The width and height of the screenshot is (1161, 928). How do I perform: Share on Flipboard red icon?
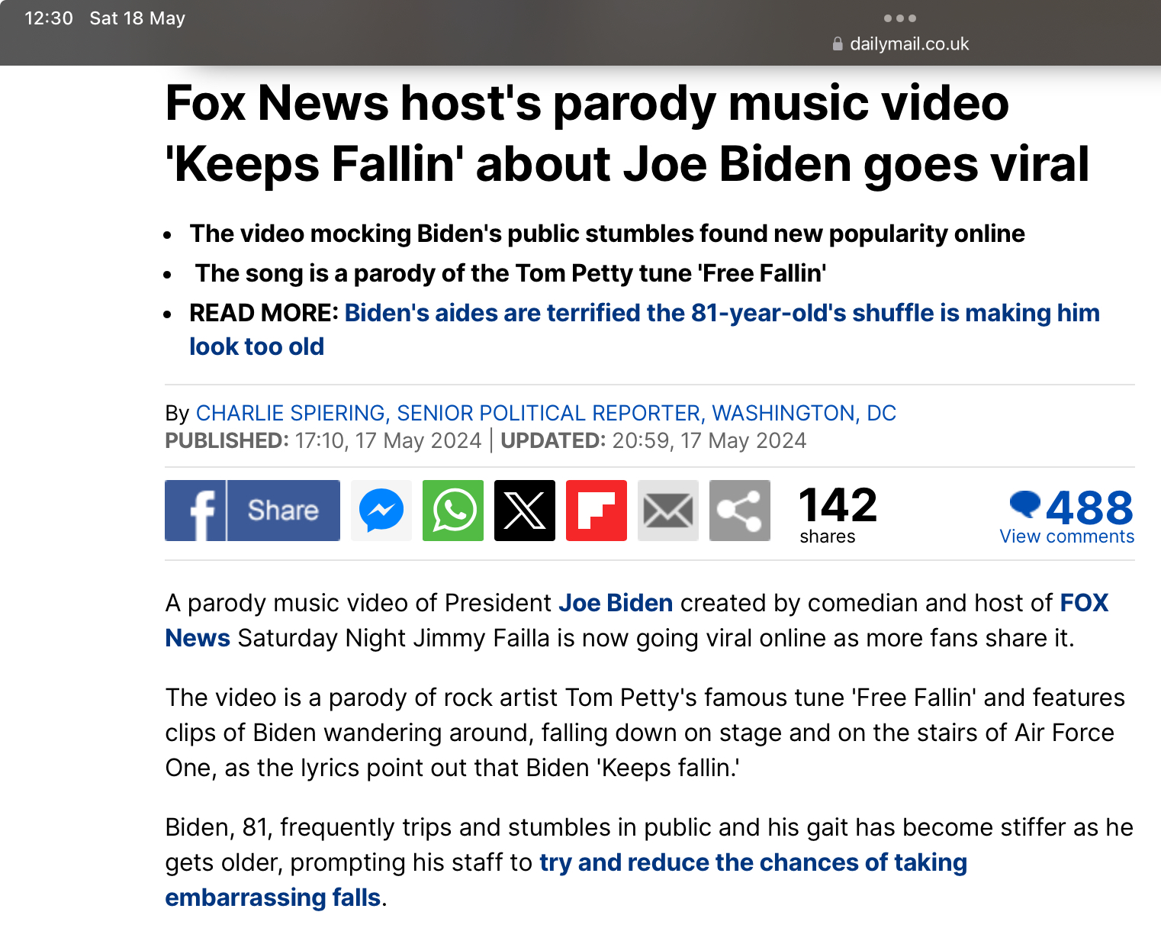597,511
